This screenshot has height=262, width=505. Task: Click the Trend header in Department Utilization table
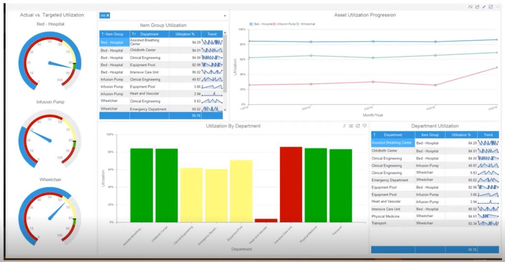coord(488,135)
